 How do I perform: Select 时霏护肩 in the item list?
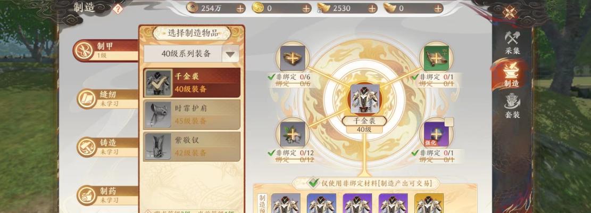click(x=192, y=114)
